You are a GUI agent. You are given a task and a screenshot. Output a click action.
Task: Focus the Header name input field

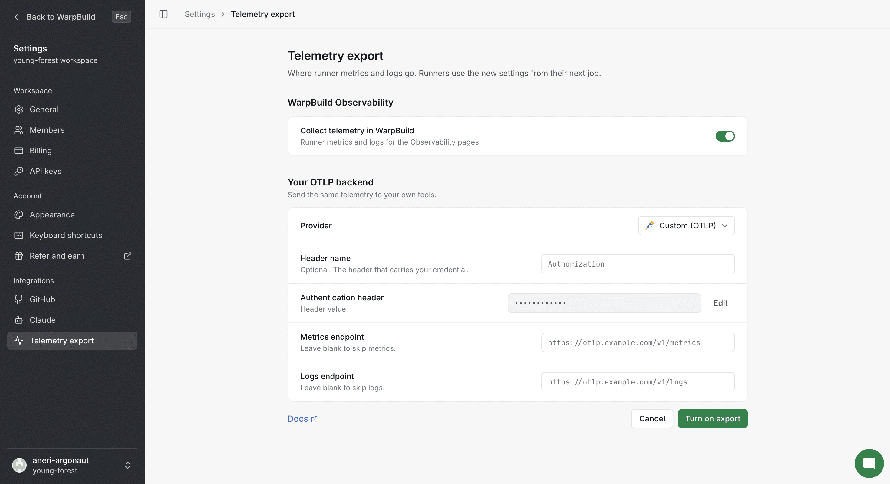click(638, 264)
